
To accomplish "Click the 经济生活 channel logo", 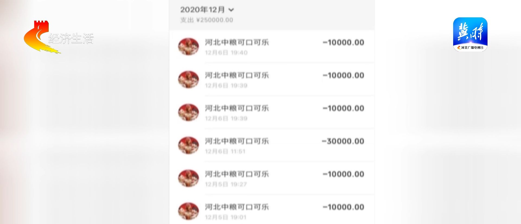I will [58, 38].
